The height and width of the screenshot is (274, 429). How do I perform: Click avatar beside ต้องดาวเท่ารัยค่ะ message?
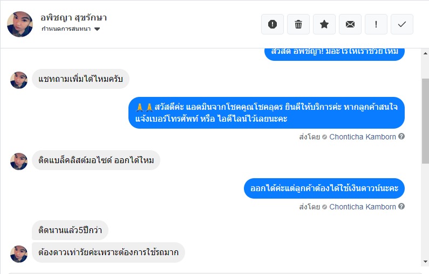tap(19, 254)
